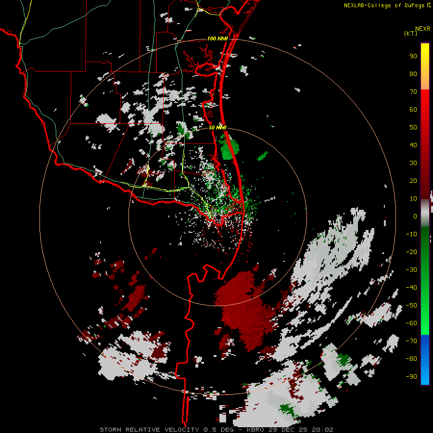Click the 100 NMI range ring label

point(217,38)
